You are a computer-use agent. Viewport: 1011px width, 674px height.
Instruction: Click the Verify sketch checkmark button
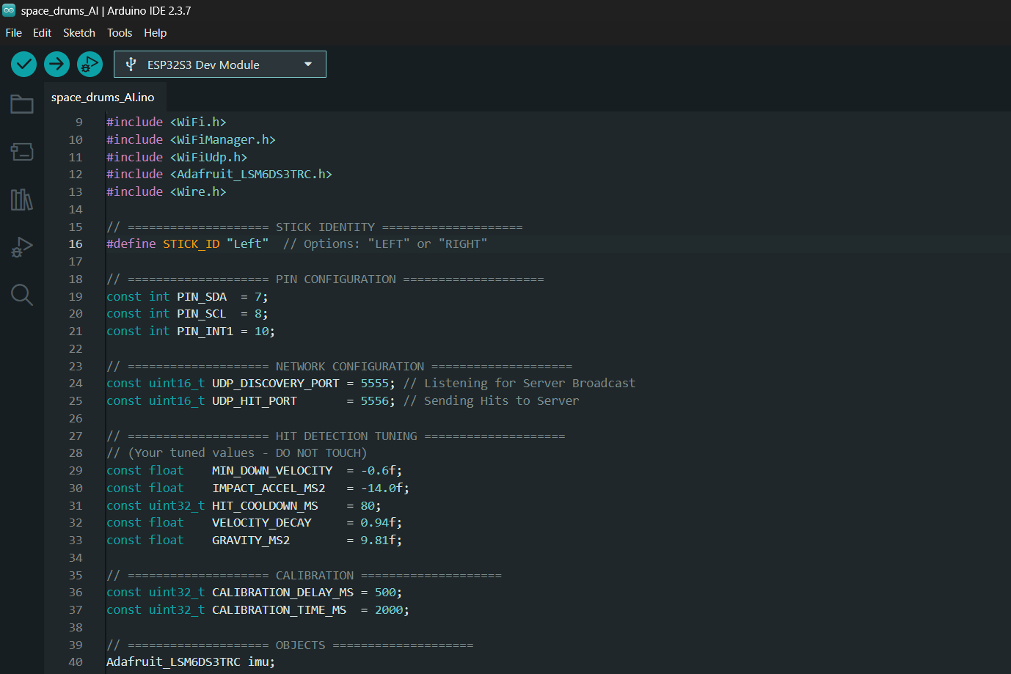24,65
